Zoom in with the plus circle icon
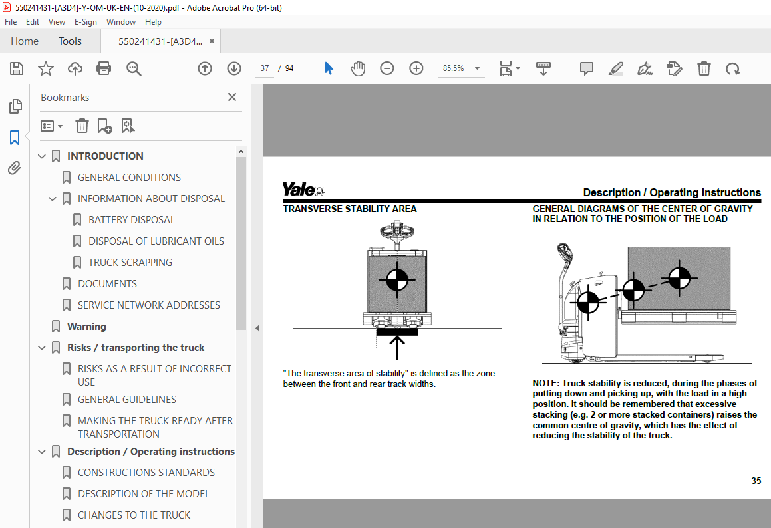771x528 pixels. click(416, 68)
